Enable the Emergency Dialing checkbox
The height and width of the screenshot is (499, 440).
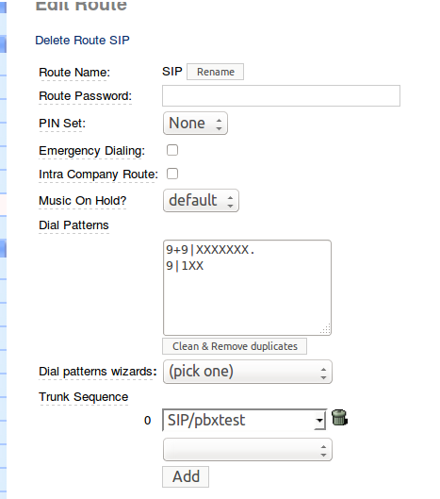pyautogui.click(x=172, y=150)
